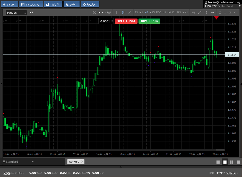Open the indicators menu (المؤشرات)
The height and width of the screenshot is (177, 242).
tap(53, 4)
